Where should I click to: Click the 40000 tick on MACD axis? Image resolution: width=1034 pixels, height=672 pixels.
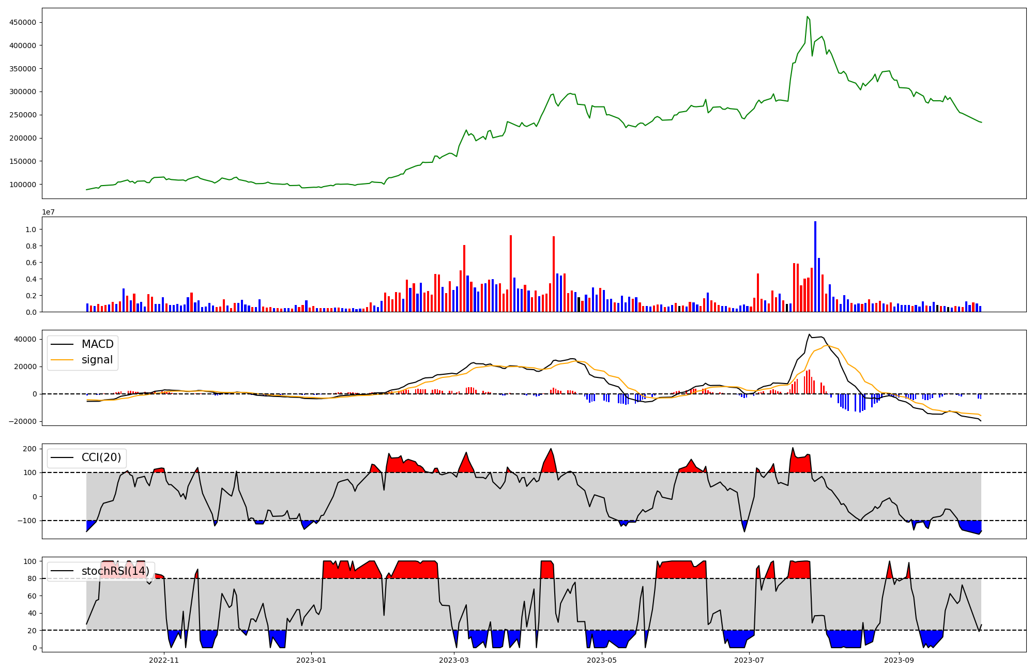point(25,339)
